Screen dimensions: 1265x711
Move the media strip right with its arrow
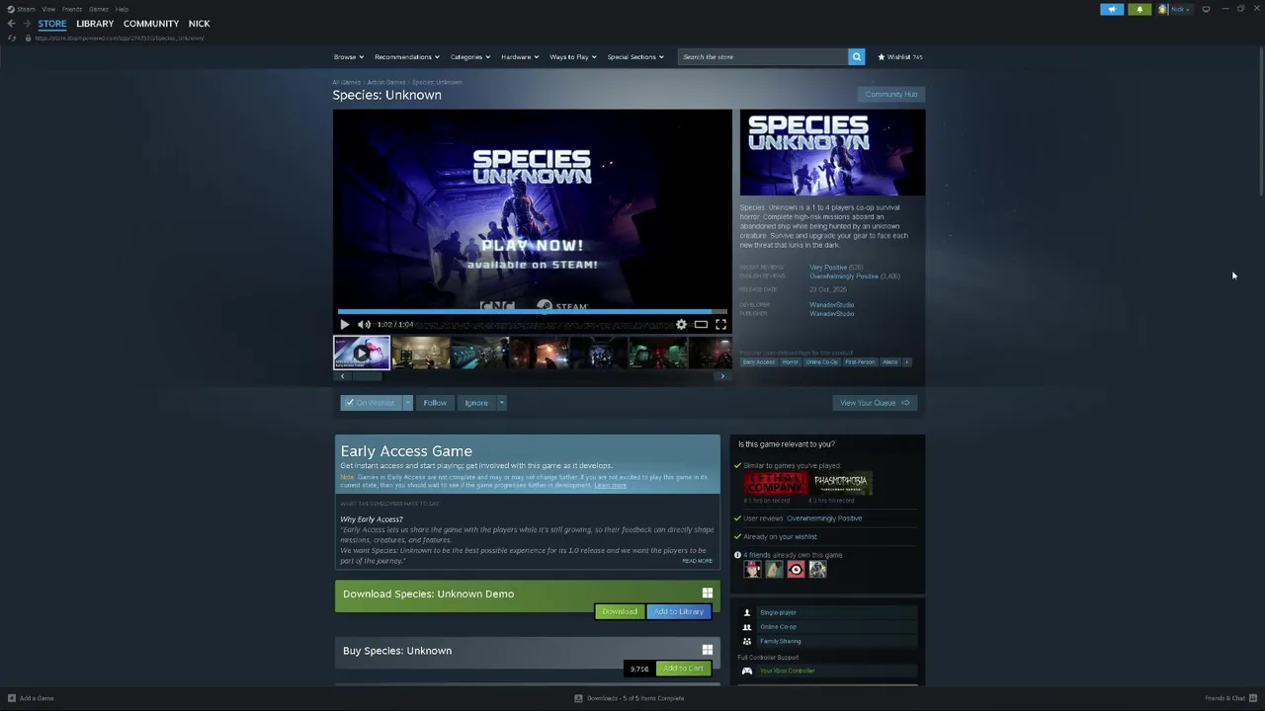[722, 376]
